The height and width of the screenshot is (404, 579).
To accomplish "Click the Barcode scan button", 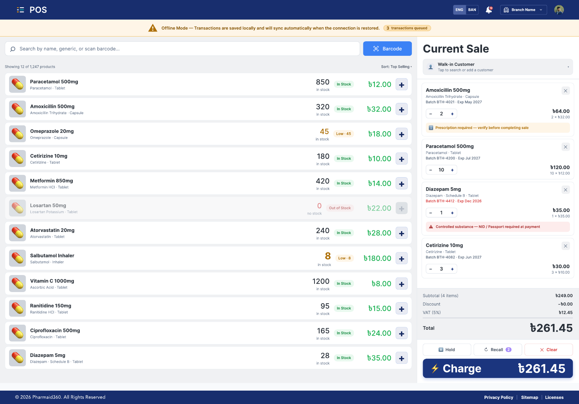I will click(x=387, y=49).
